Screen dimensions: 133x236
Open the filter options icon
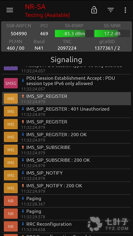click(111, 10)
